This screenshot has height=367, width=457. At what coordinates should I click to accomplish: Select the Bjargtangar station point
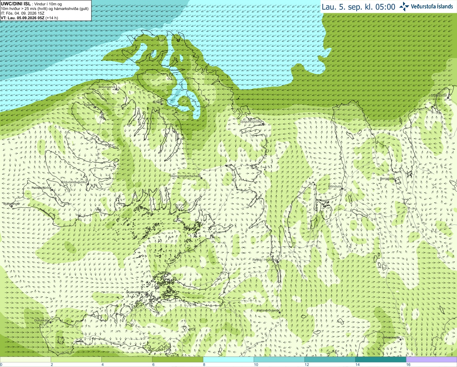pyautogui.click(x=11, y=206)
